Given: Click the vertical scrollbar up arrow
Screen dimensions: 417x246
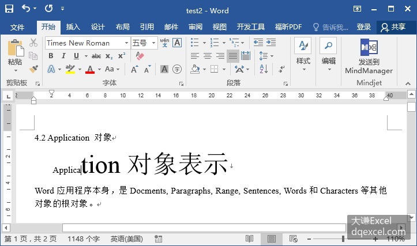Looking at the screenshot, I should (411, 94).
